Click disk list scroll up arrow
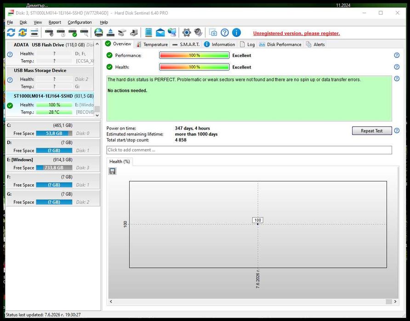 pos(97,44)
